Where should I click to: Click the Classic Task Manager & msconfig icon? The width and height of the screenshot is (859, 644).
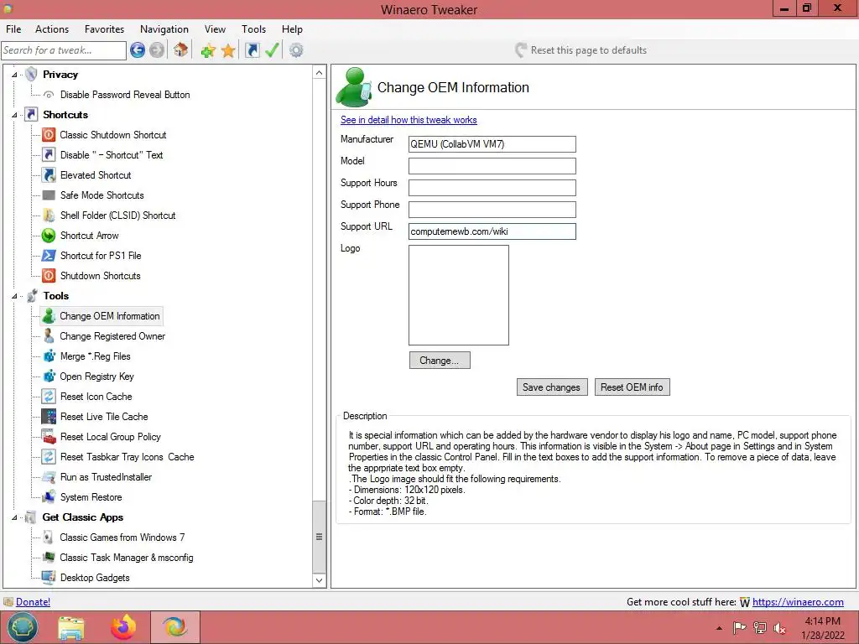[49, 558]
